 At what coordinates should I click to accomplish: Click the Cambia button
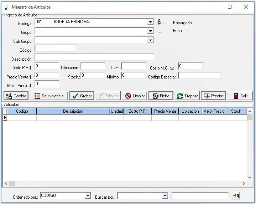[16, 96]
